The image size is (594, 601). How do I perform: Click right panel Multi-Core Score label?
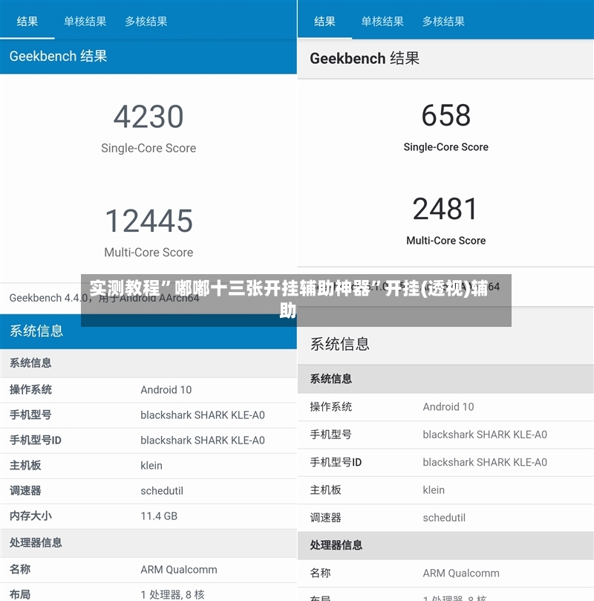(446, 241)
